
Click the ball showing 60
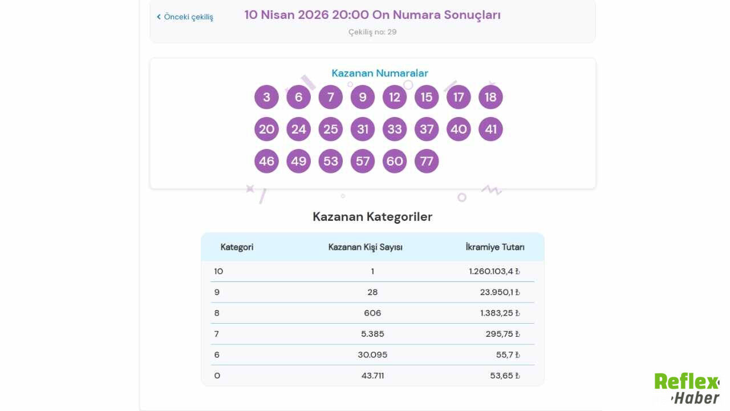(x=394, y=161)
